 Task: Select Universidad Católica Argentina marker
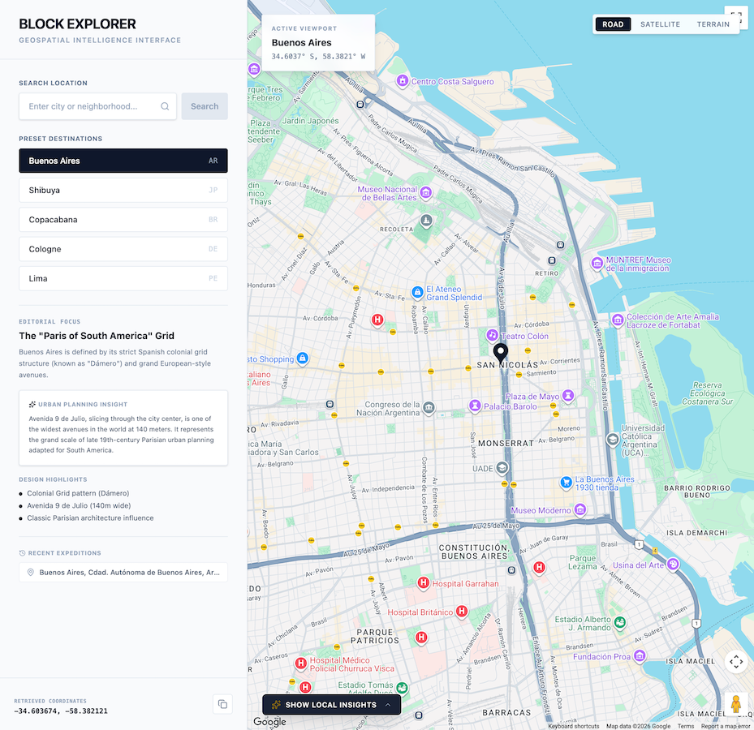click(613, 440)
